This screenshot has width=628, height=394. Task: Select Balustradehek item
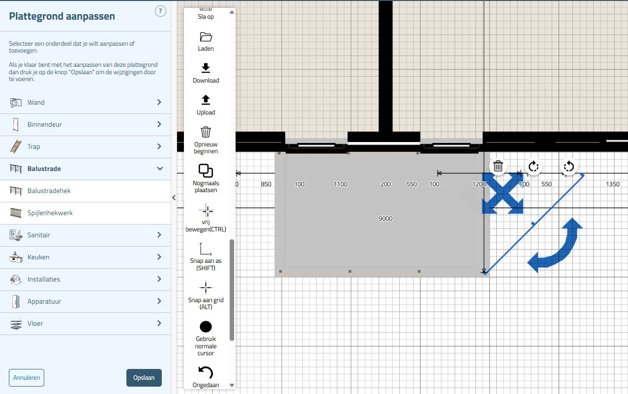point(49,191)
